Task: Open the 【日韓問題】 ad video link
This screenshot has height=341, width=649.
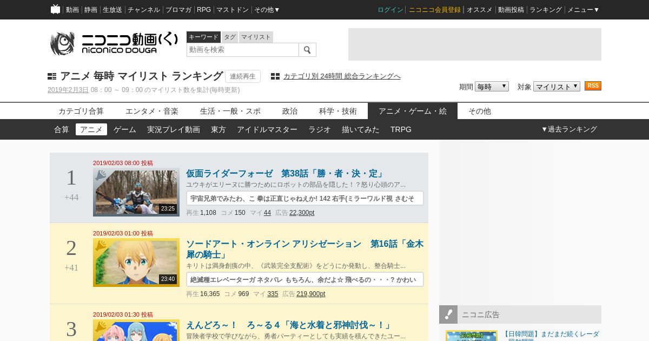Action: point(551,335)
